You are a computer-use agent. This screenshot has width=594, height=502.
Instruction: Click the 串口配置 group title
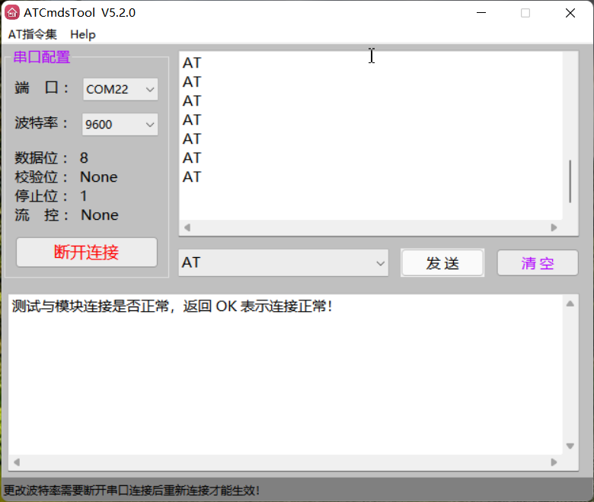coord(42,57)
